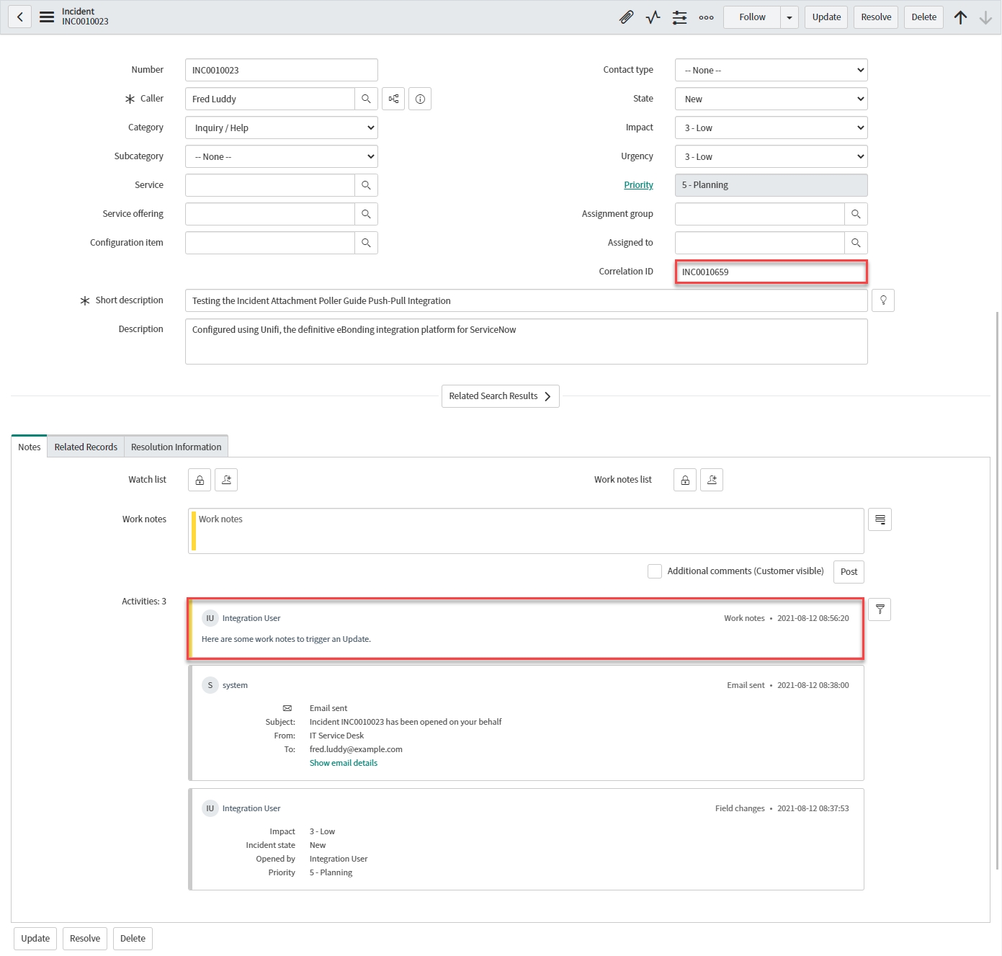Screen dimensions: 1002x956
Task: Open the Category dropdown
Action: [x=282, y=128]
